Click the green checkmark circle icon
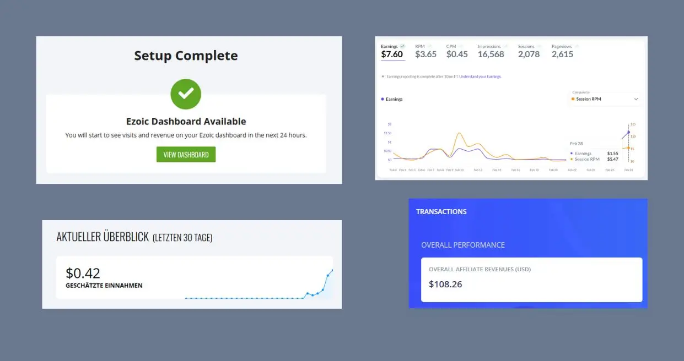Screen dimensions: 684x361 coord(186,94)
